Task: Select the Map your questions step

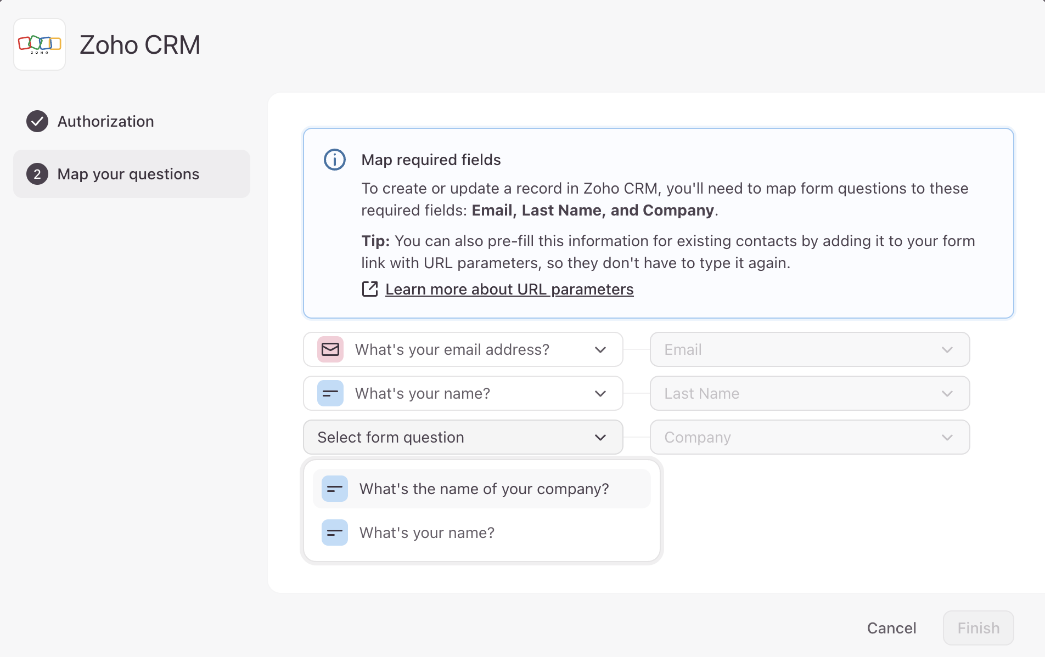Action: [132, 174]
